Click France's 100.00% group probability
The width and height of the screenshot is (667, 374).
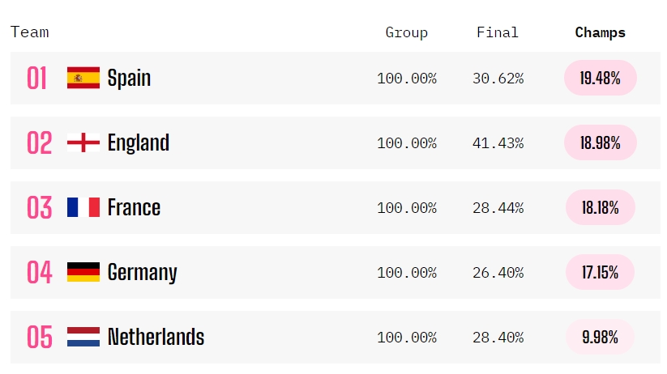point(407,208)
